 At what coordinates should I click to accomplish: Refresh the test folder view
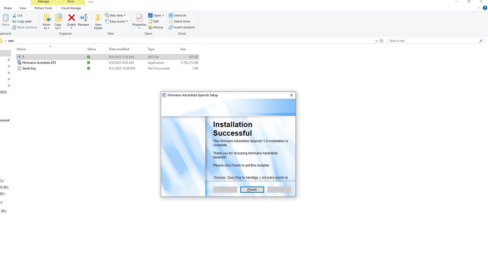(x=381, y=41)
